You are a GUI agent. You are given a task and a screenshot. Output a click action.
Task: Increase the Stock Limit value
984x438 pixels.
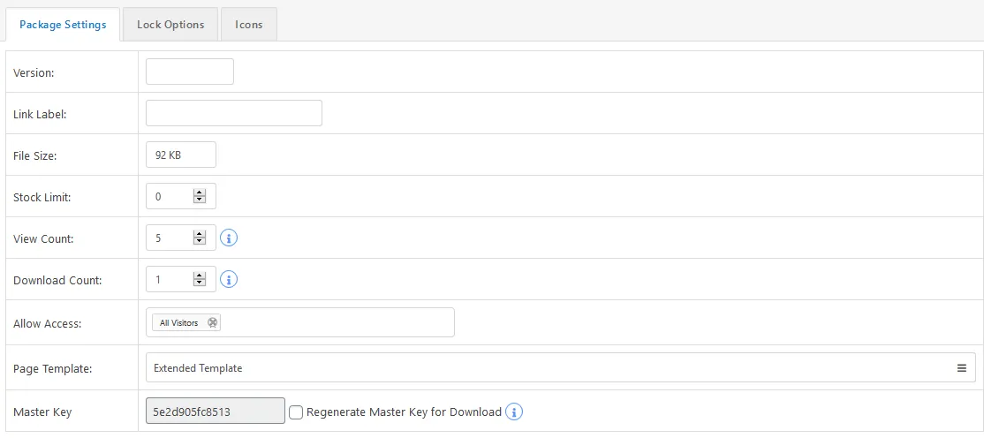point(200,193)
